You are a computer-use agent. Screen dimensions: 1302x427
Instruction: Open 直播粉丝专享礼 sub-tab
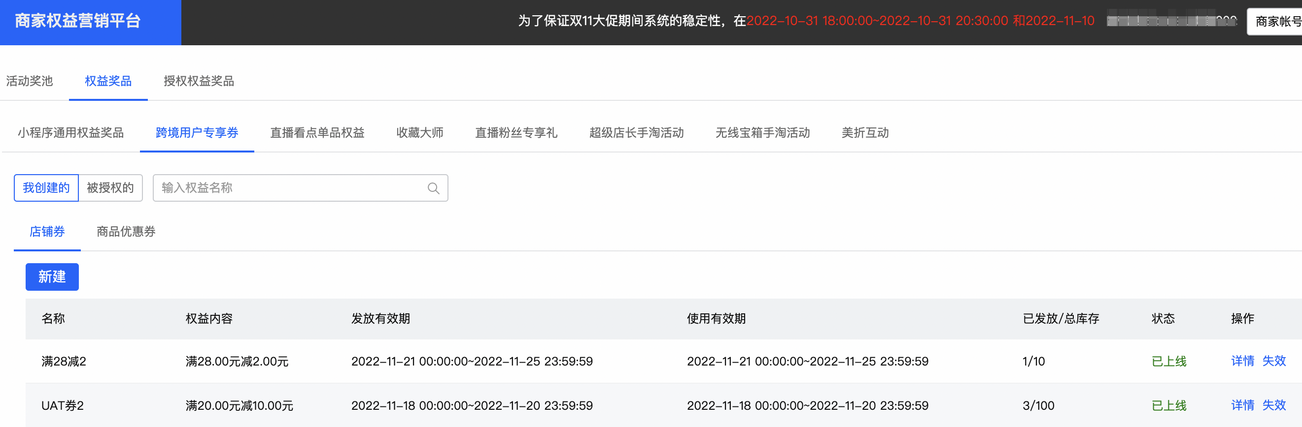(x=516, y=133)
